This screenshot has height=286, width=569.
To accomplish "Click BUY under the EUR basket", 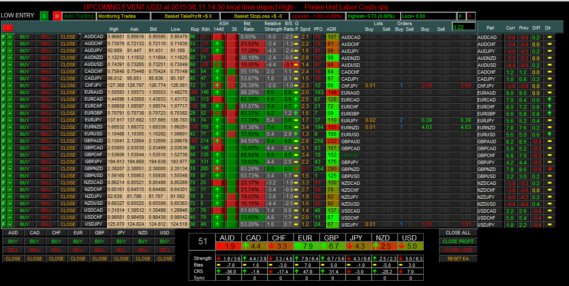I will pyautogui.click(x=78, y=241).
